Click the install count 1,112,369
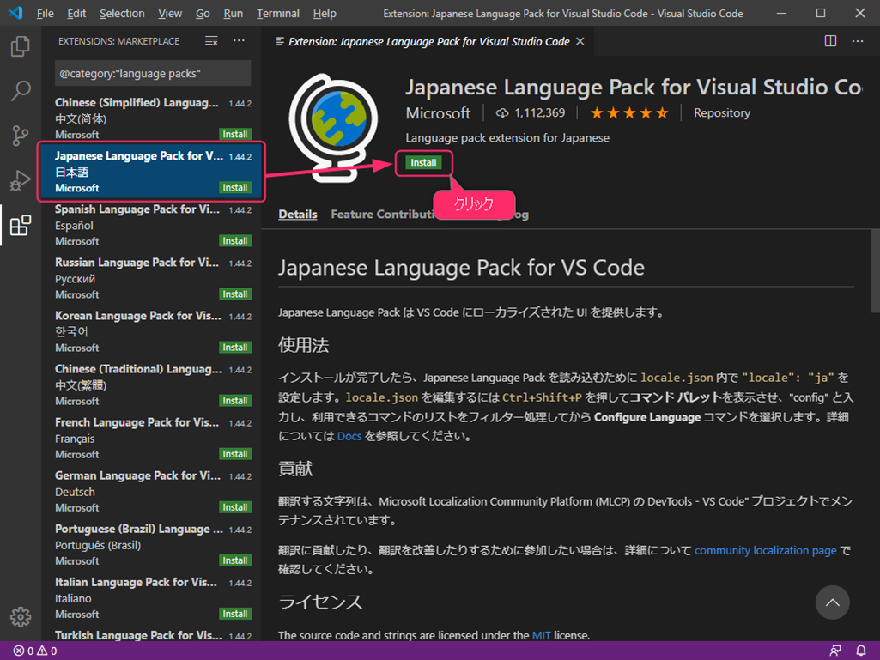Screen dimensions: 880x660 (x=531, y=113)
